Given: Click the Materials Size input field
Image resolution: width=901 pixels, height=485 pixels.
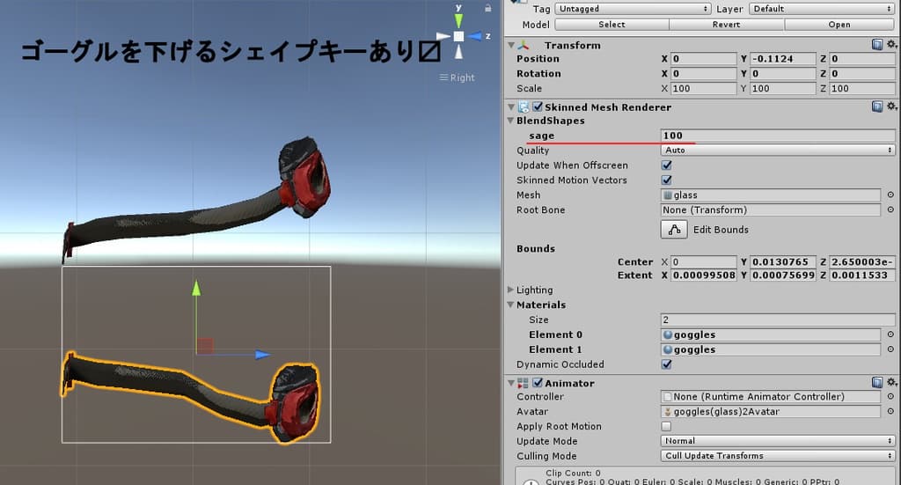Looking at the screenshot, I should pyautogui.click(x=777, y=320).
